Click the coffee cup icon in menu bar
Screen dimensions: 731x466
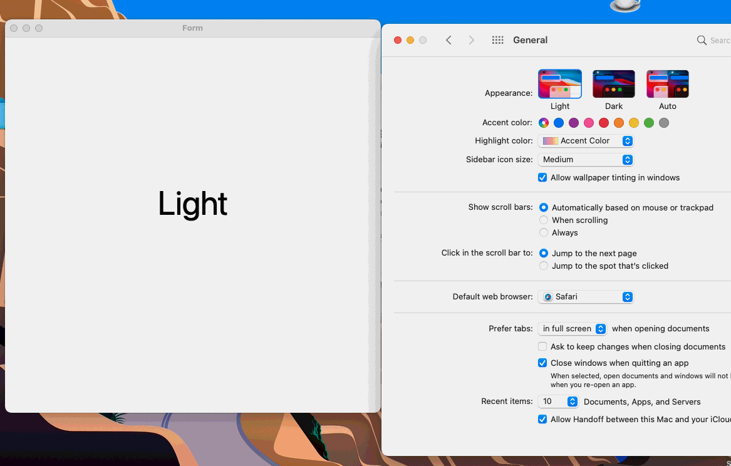tap(625, 6)
